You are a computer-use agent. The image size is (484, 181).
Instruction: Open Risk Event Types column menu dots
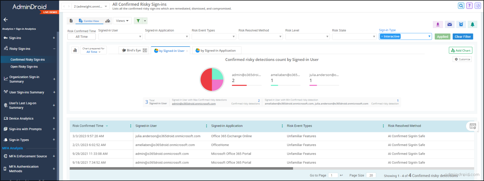pyautogui.click(x=383, y=126)
